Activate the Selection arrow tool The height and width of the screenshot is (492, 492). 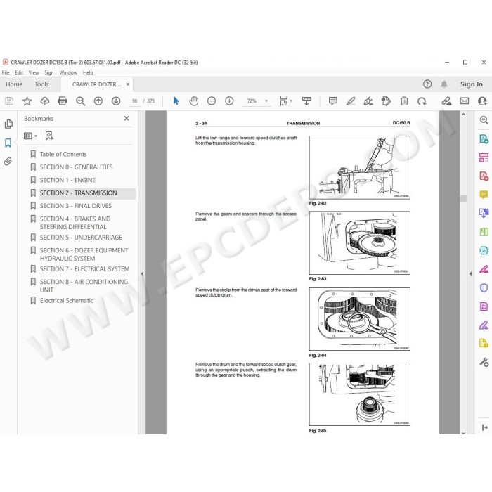pyautogui.click(x=176, y=101)
